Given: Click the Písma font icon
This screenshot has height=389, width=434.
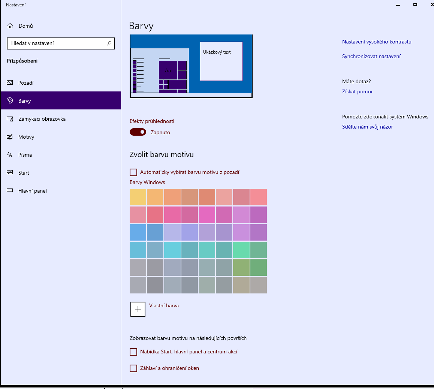Looking at the screenshot, I should [10, 155].
